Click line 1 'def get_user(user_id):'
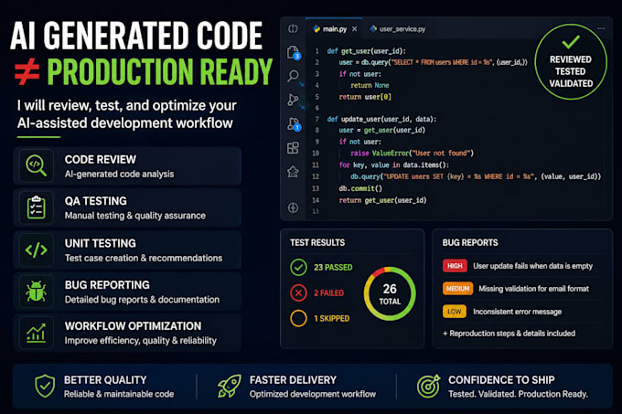 click(x=366, y=51)
